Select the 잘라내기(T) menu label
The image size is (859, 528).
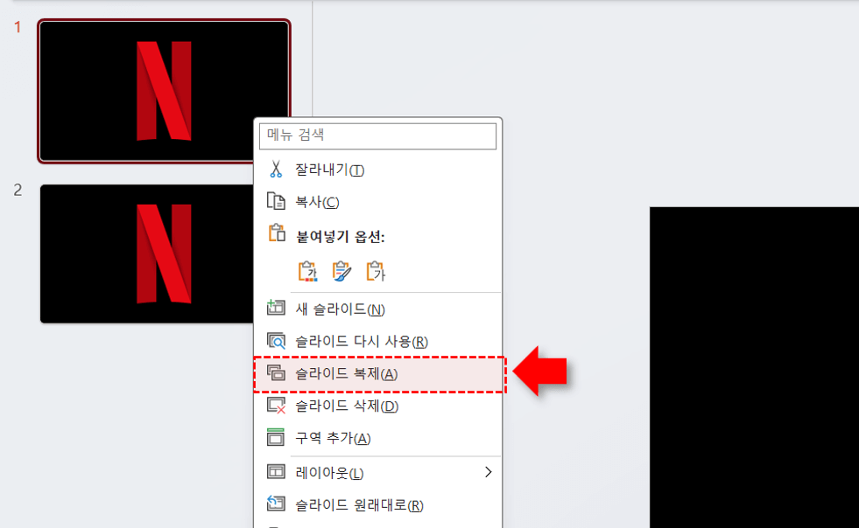pos(329,170)
